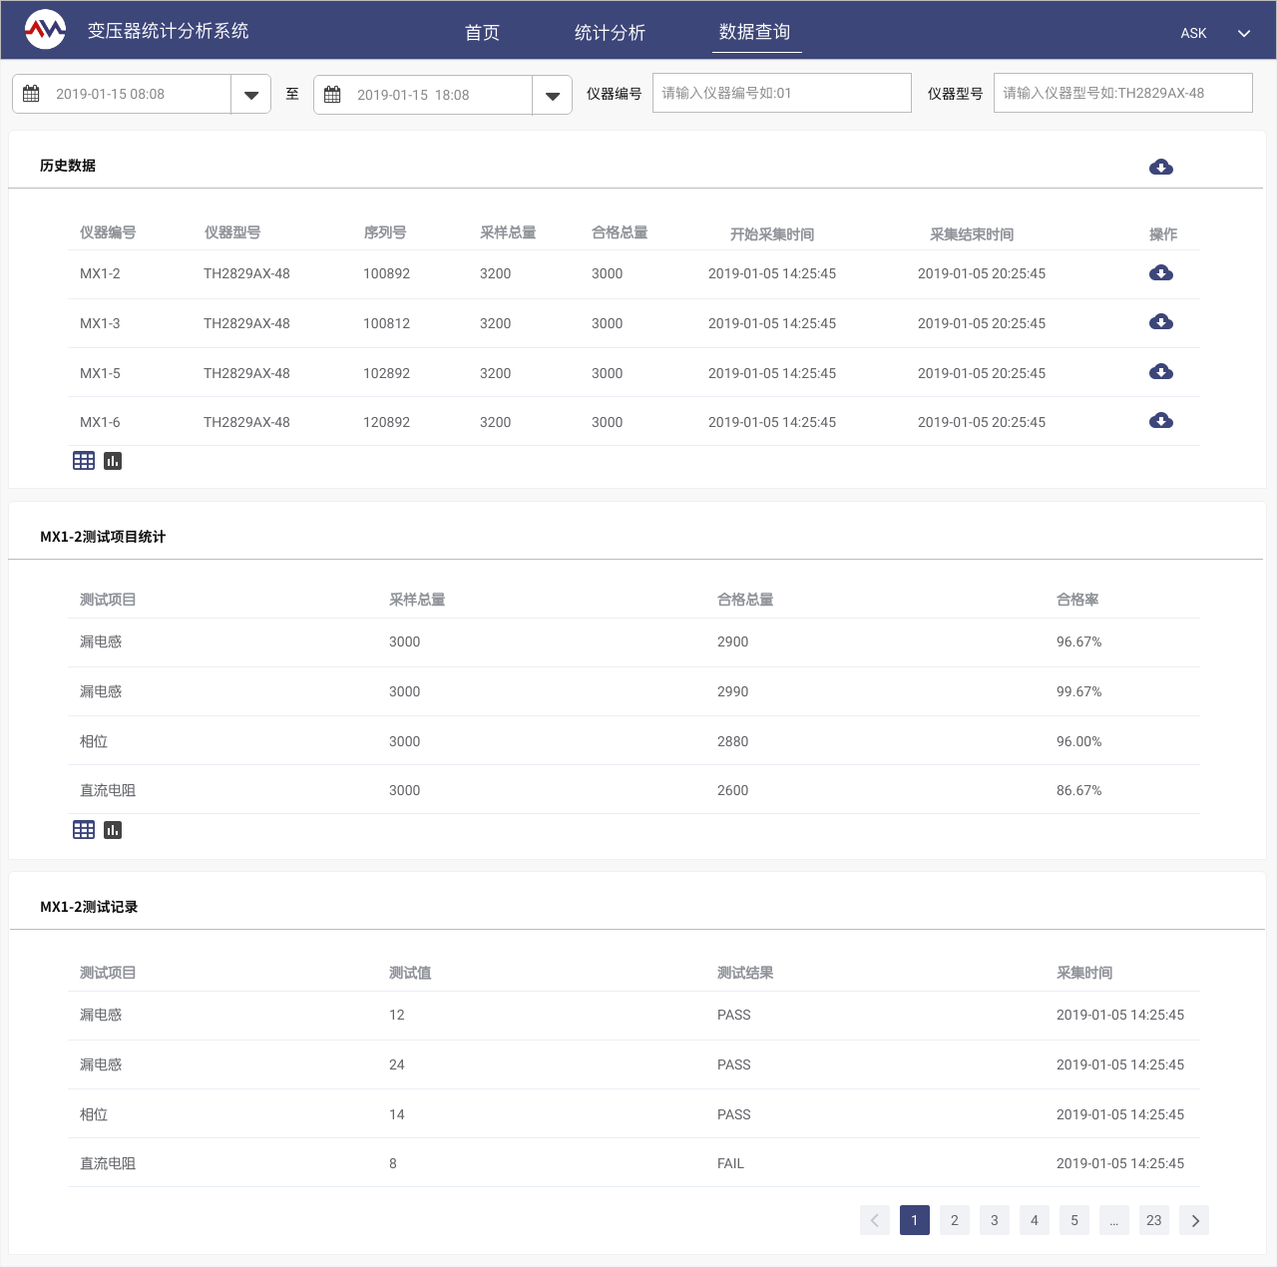1277x1267 pixels.
Task: Open the 统计分析 tab
Action: 610,33
